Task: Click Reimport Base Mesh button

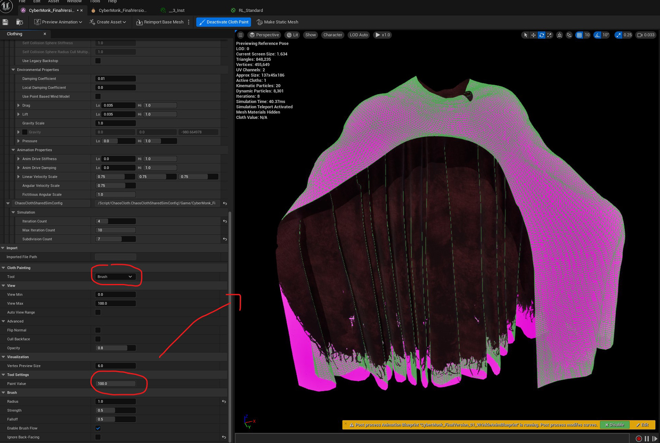Action: tap(160, 22)
